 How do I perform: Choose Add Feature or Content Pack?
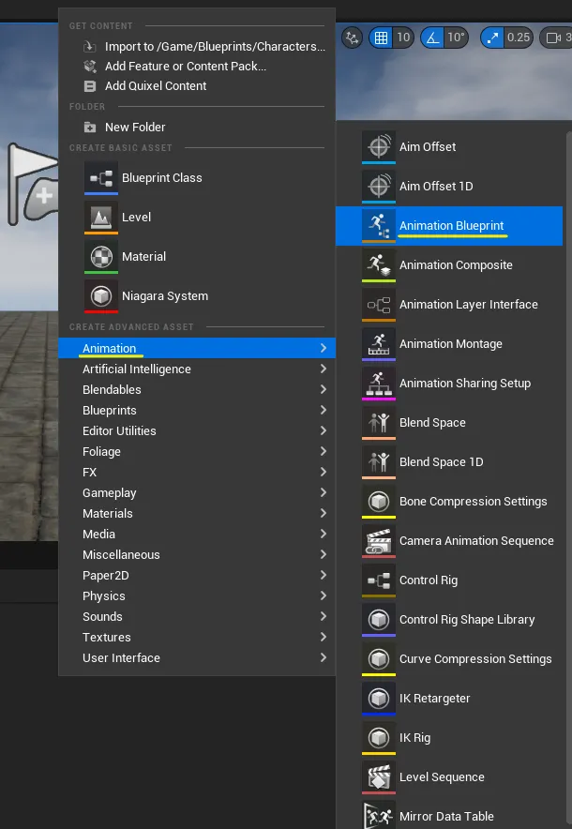click(197, 66)
